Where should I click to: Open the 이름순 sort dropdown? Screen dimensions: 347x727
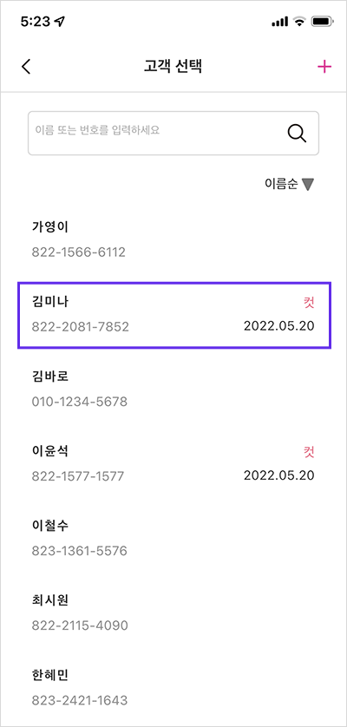pos(290,185)
